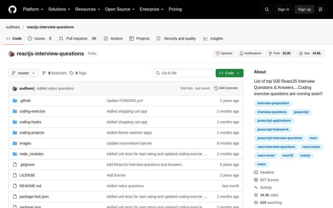Select the react-native topic tag
The image size is (333, 208).
tap(311, 147)
